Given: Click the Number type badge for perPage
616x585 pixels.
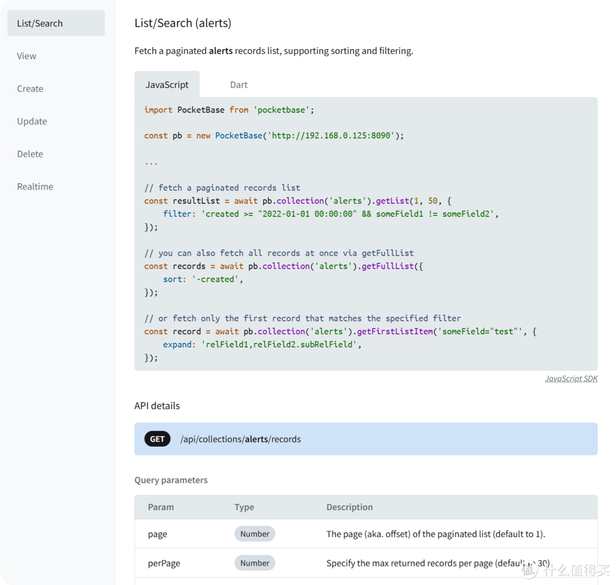Looking at the screenshot, I should pyautogui.click(x=254, y=563).
